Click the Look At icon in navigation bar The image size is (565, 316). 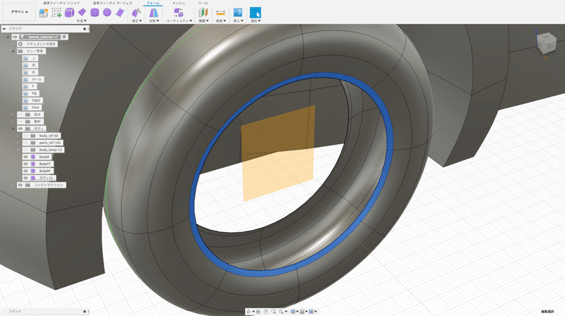coord(258,312)
